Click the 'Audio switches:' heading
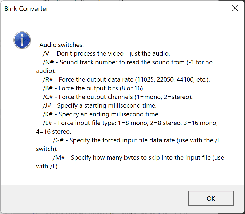This screenshot has width=245, height=214. (x=61, y=45)
